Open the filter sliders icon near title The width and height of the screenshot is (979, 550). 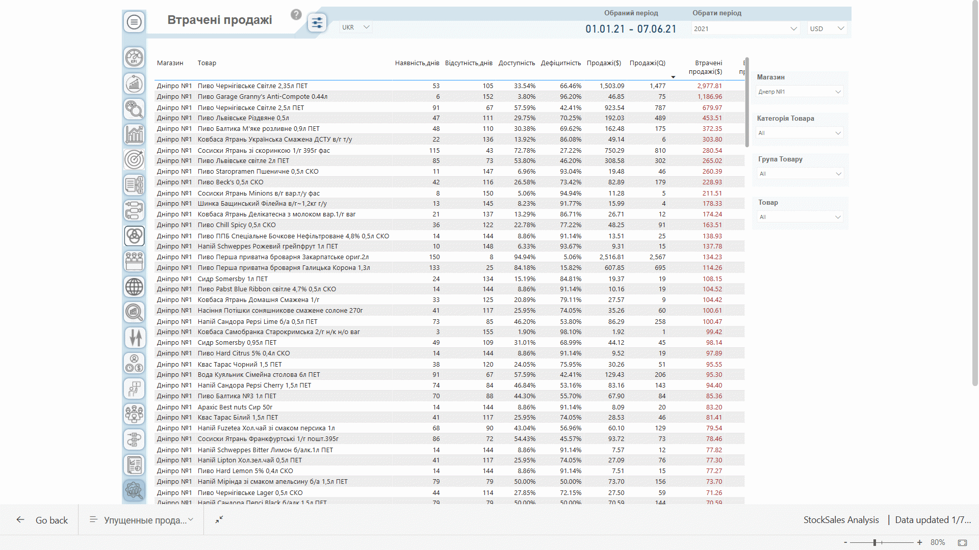click(x=317, y=23)
